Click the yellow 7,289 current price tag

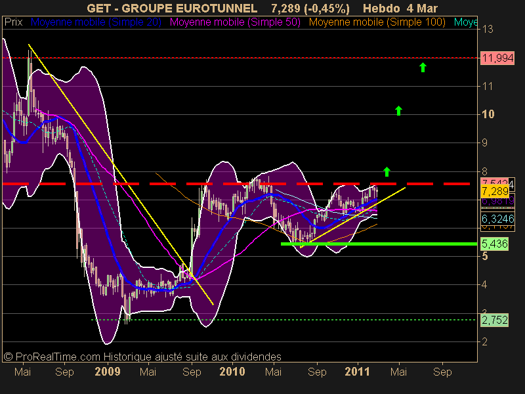point(495,191)
